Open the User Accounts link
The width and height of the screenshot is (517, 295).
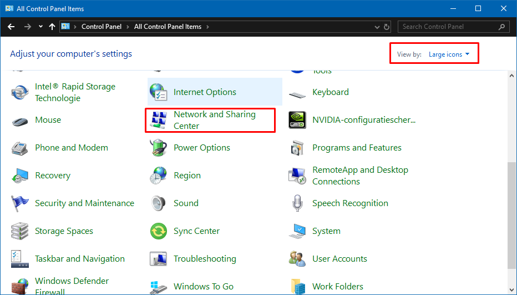pyautogui.click(x=339, y=258)
